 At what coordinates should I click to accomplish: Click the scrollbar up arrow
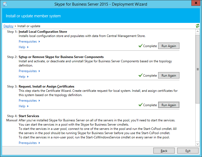coord(197,31)
